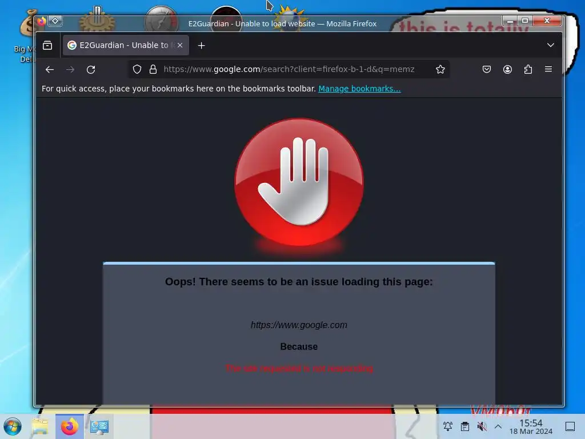Screen dimensions: 585x439
Task: Click the keep-above button in title bar
Action: click(55, 21)
